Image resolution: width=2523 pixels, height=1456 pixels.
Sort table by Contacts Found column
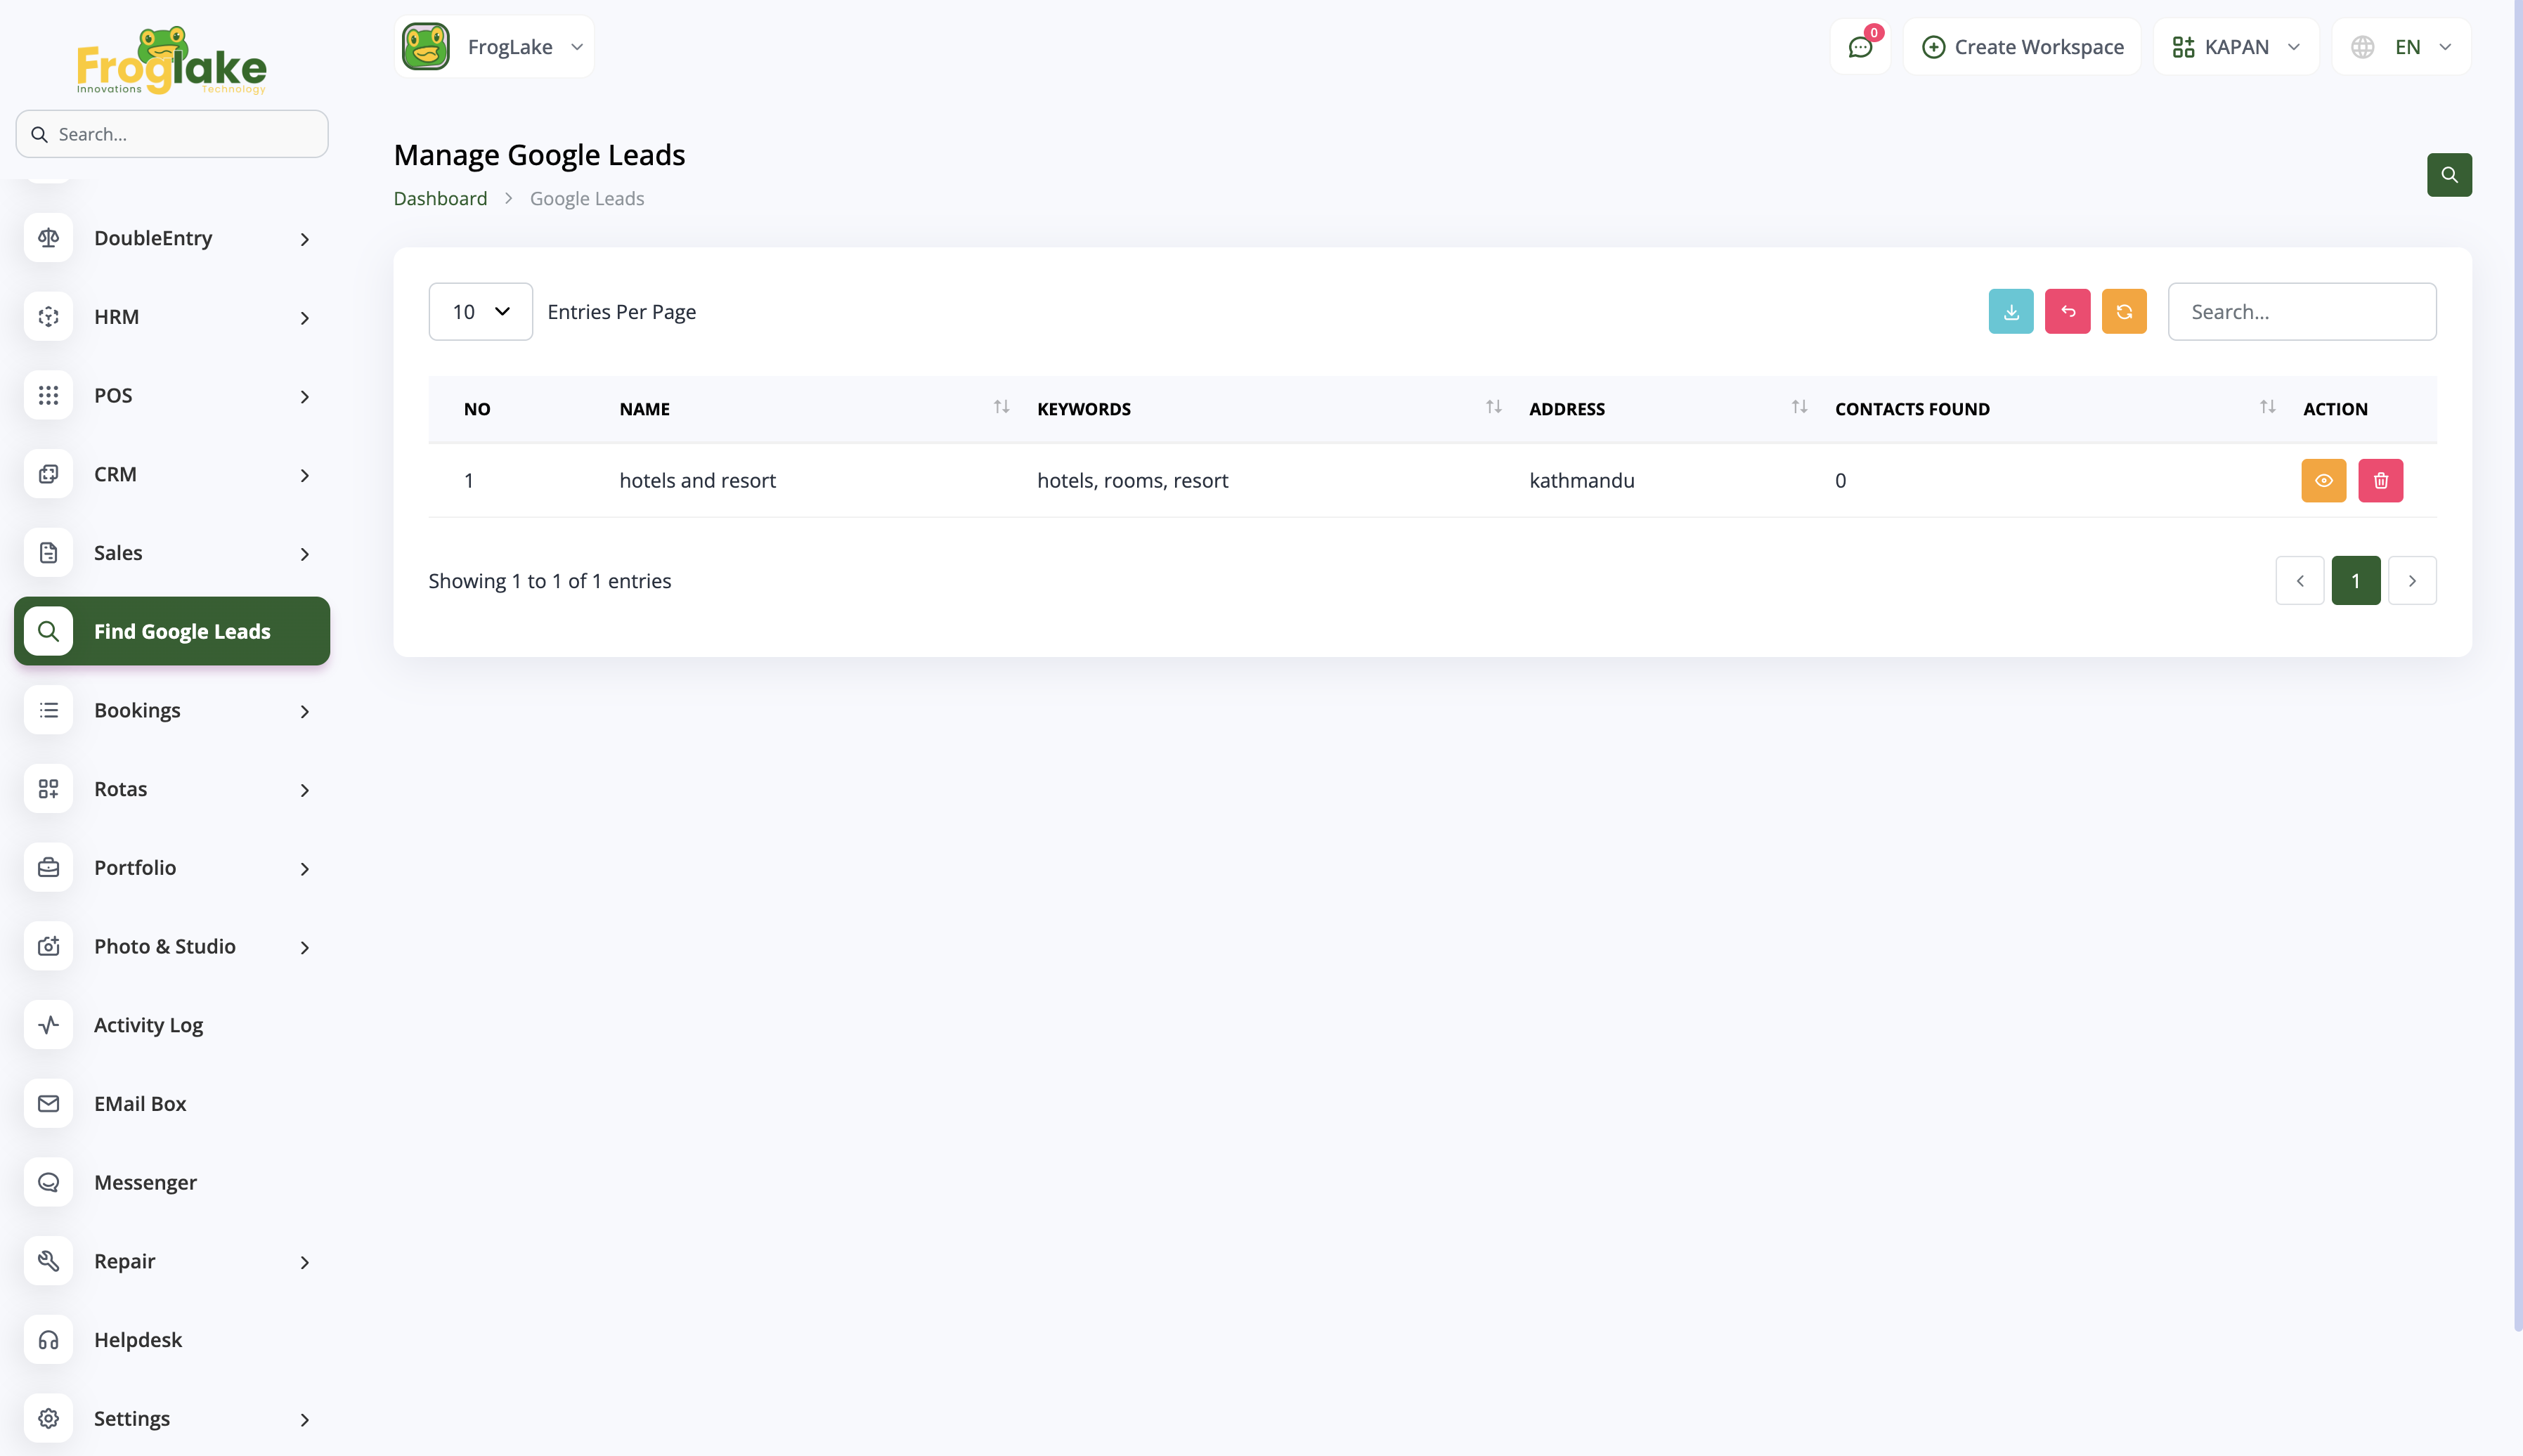pyautogui.click(x=2266, y=408)
